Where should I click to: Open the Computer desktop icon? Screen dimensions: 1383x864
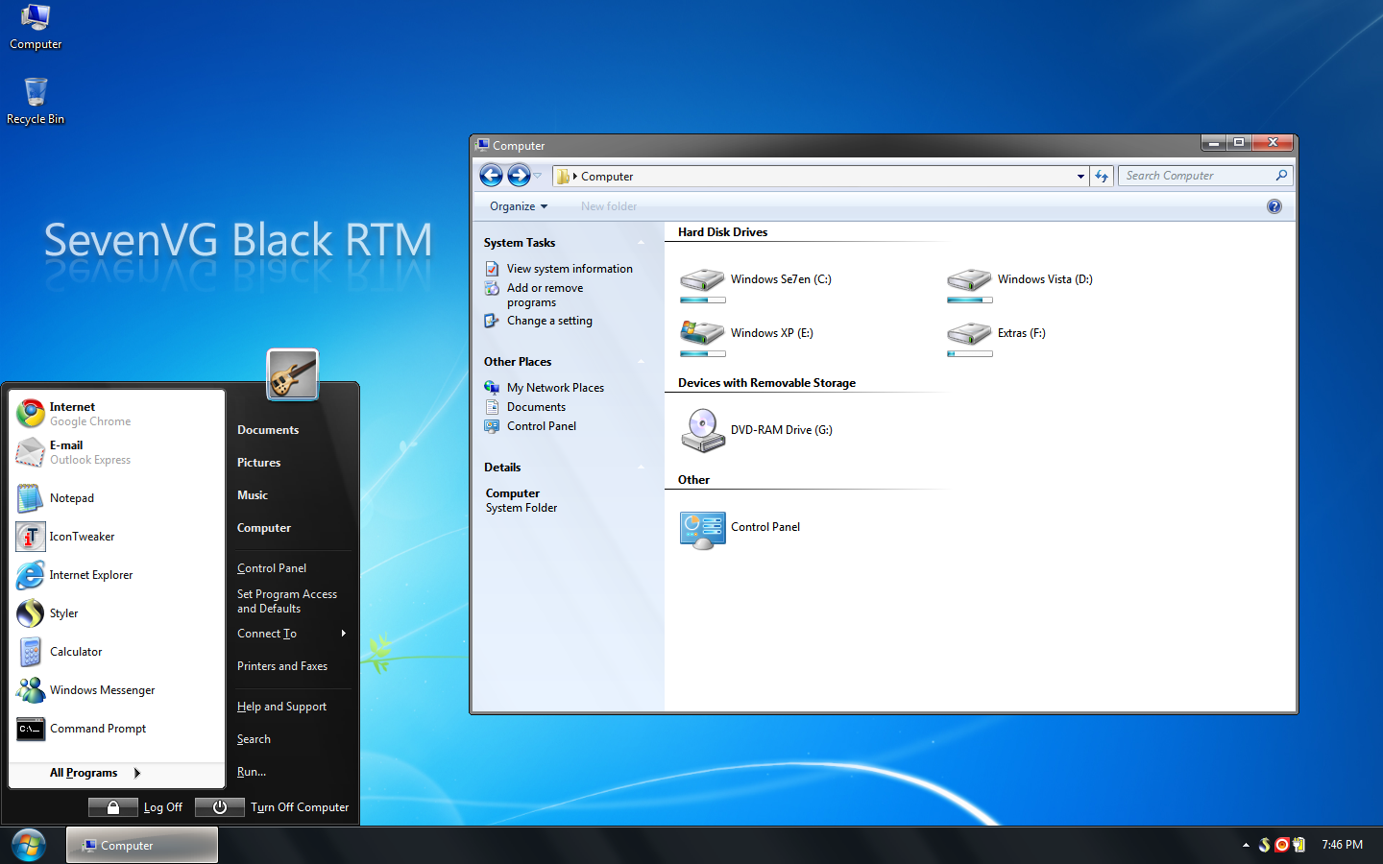[x=36, y=27]
